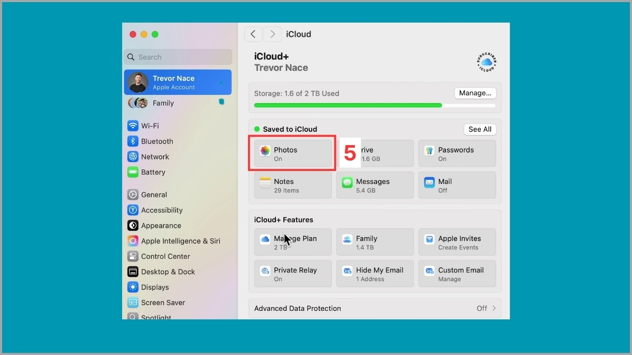Click the Manage... storage button
632x355 pixels.
(475, 93)
